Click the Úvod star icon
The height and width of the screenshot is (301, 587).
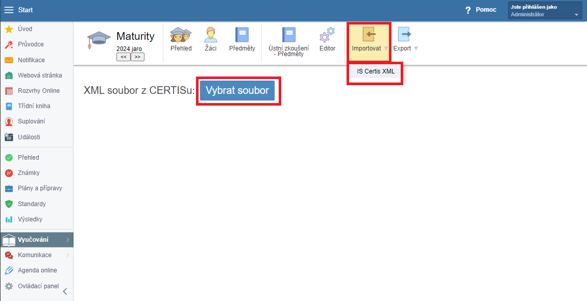click(x=9, y=29)
